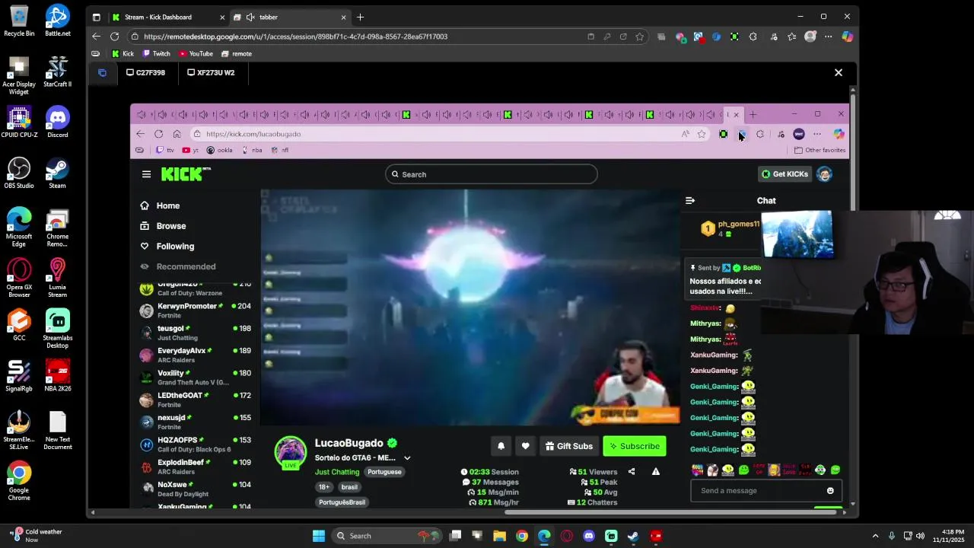Toggle notification bell for LucaoBugado

click(501, 446)
